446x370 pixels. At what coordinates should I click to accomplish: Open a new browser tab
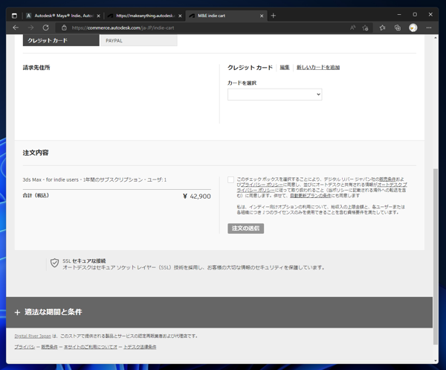coord(274,16)
